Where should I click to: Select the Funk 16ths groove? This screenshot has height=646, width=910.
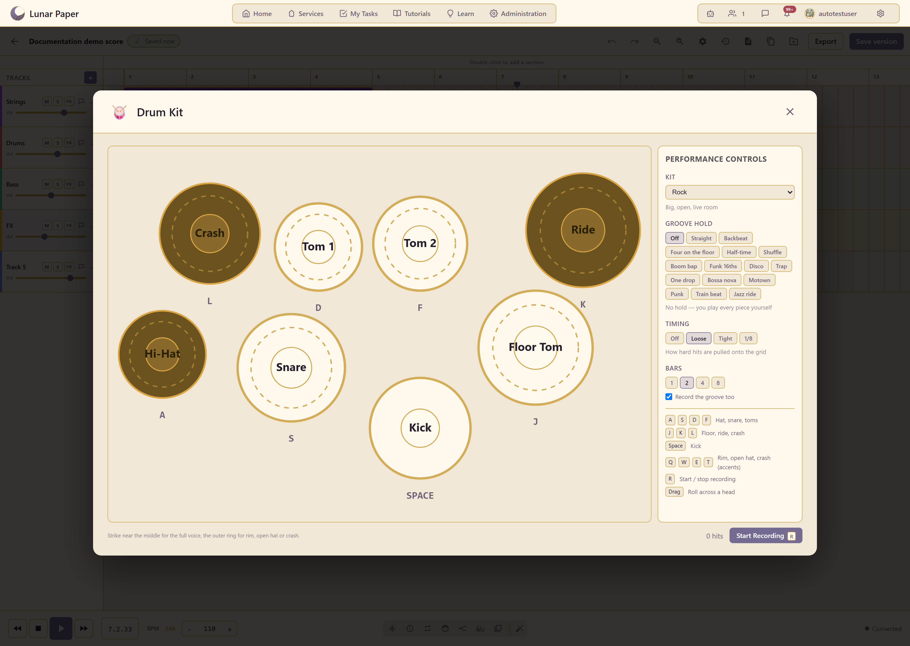point(723,266)
